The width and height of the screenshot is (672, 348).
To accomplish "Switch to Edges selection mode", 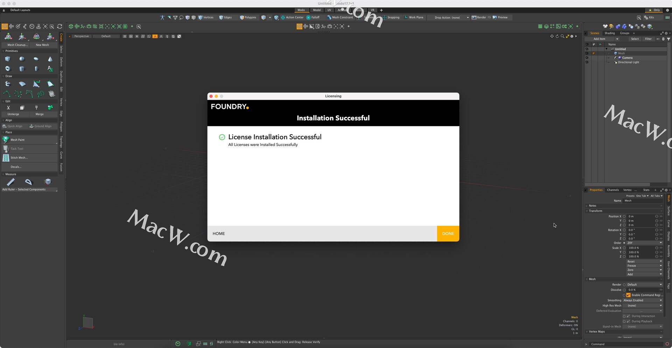I will click(x=225, y=17).
